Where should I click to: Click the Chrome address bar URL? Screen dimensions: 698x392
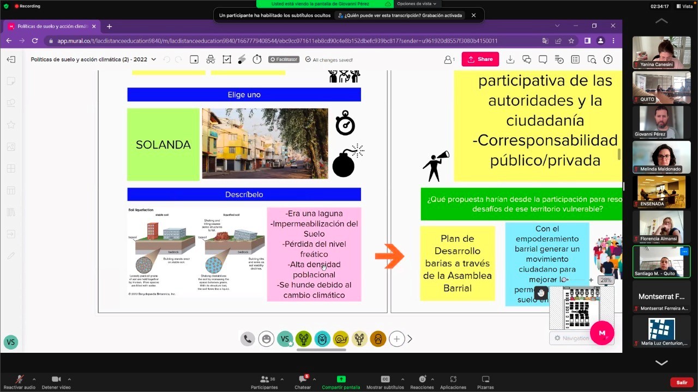[x=277, y=41]
